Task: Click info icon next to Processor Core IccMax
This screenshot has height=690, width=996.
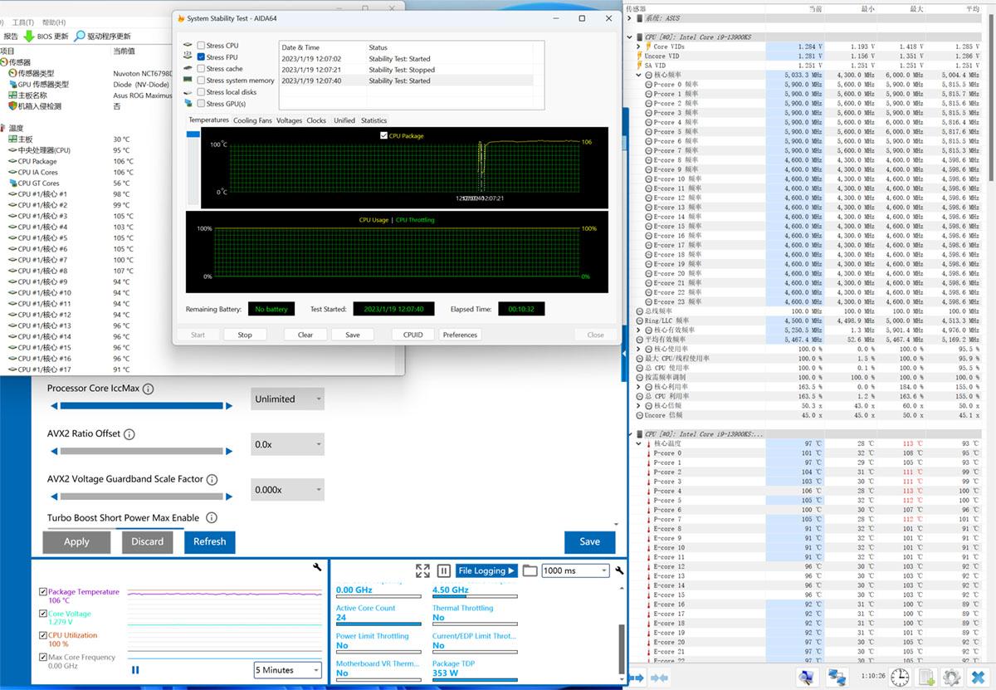Action: (x=148, y=389)
